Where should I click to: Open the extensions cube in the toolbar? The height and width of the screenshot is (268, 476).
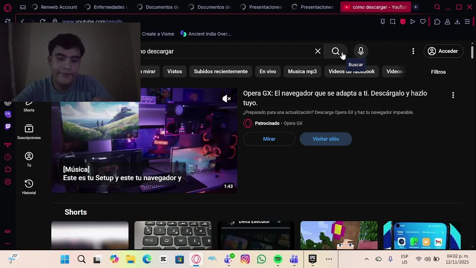click(x=437, y=22)
